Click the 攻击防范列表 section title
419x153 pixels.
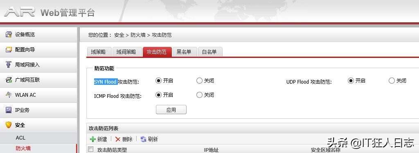[104, 129]
